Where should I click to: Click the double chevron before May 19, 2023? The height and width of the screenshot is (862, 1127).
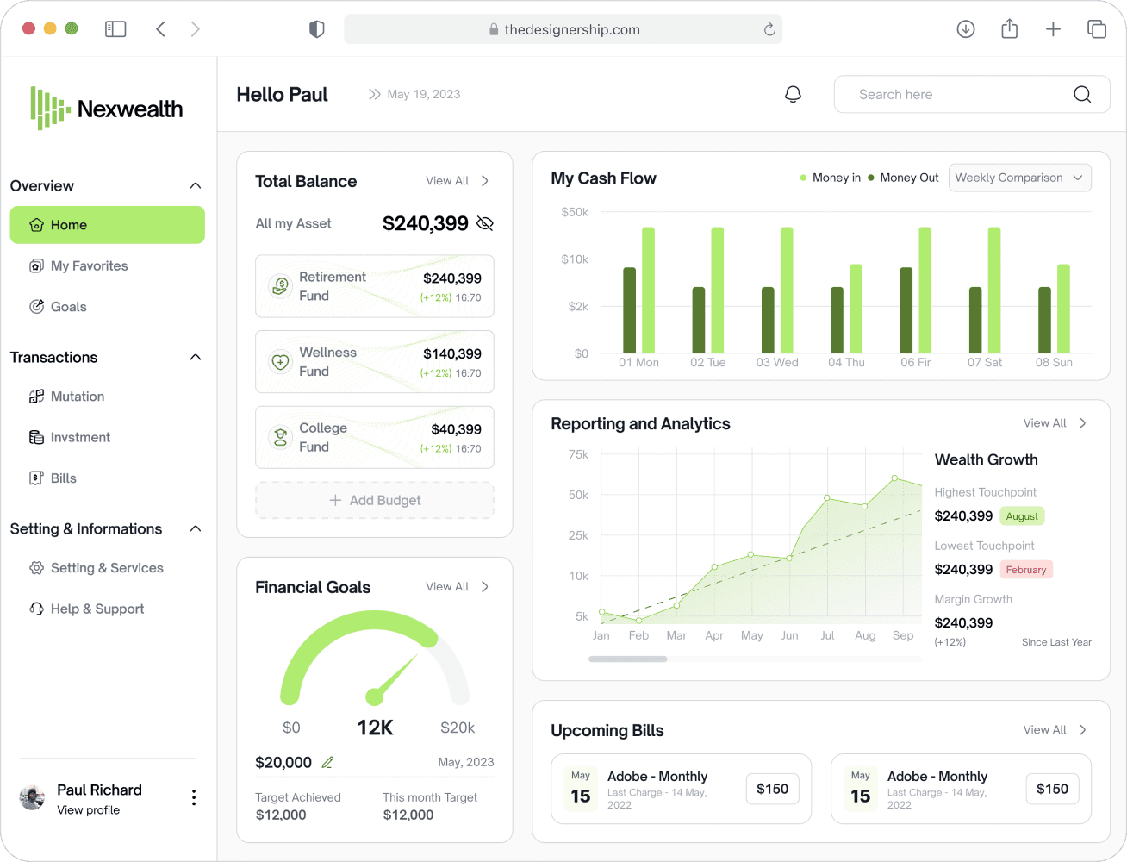click(374, 94)
